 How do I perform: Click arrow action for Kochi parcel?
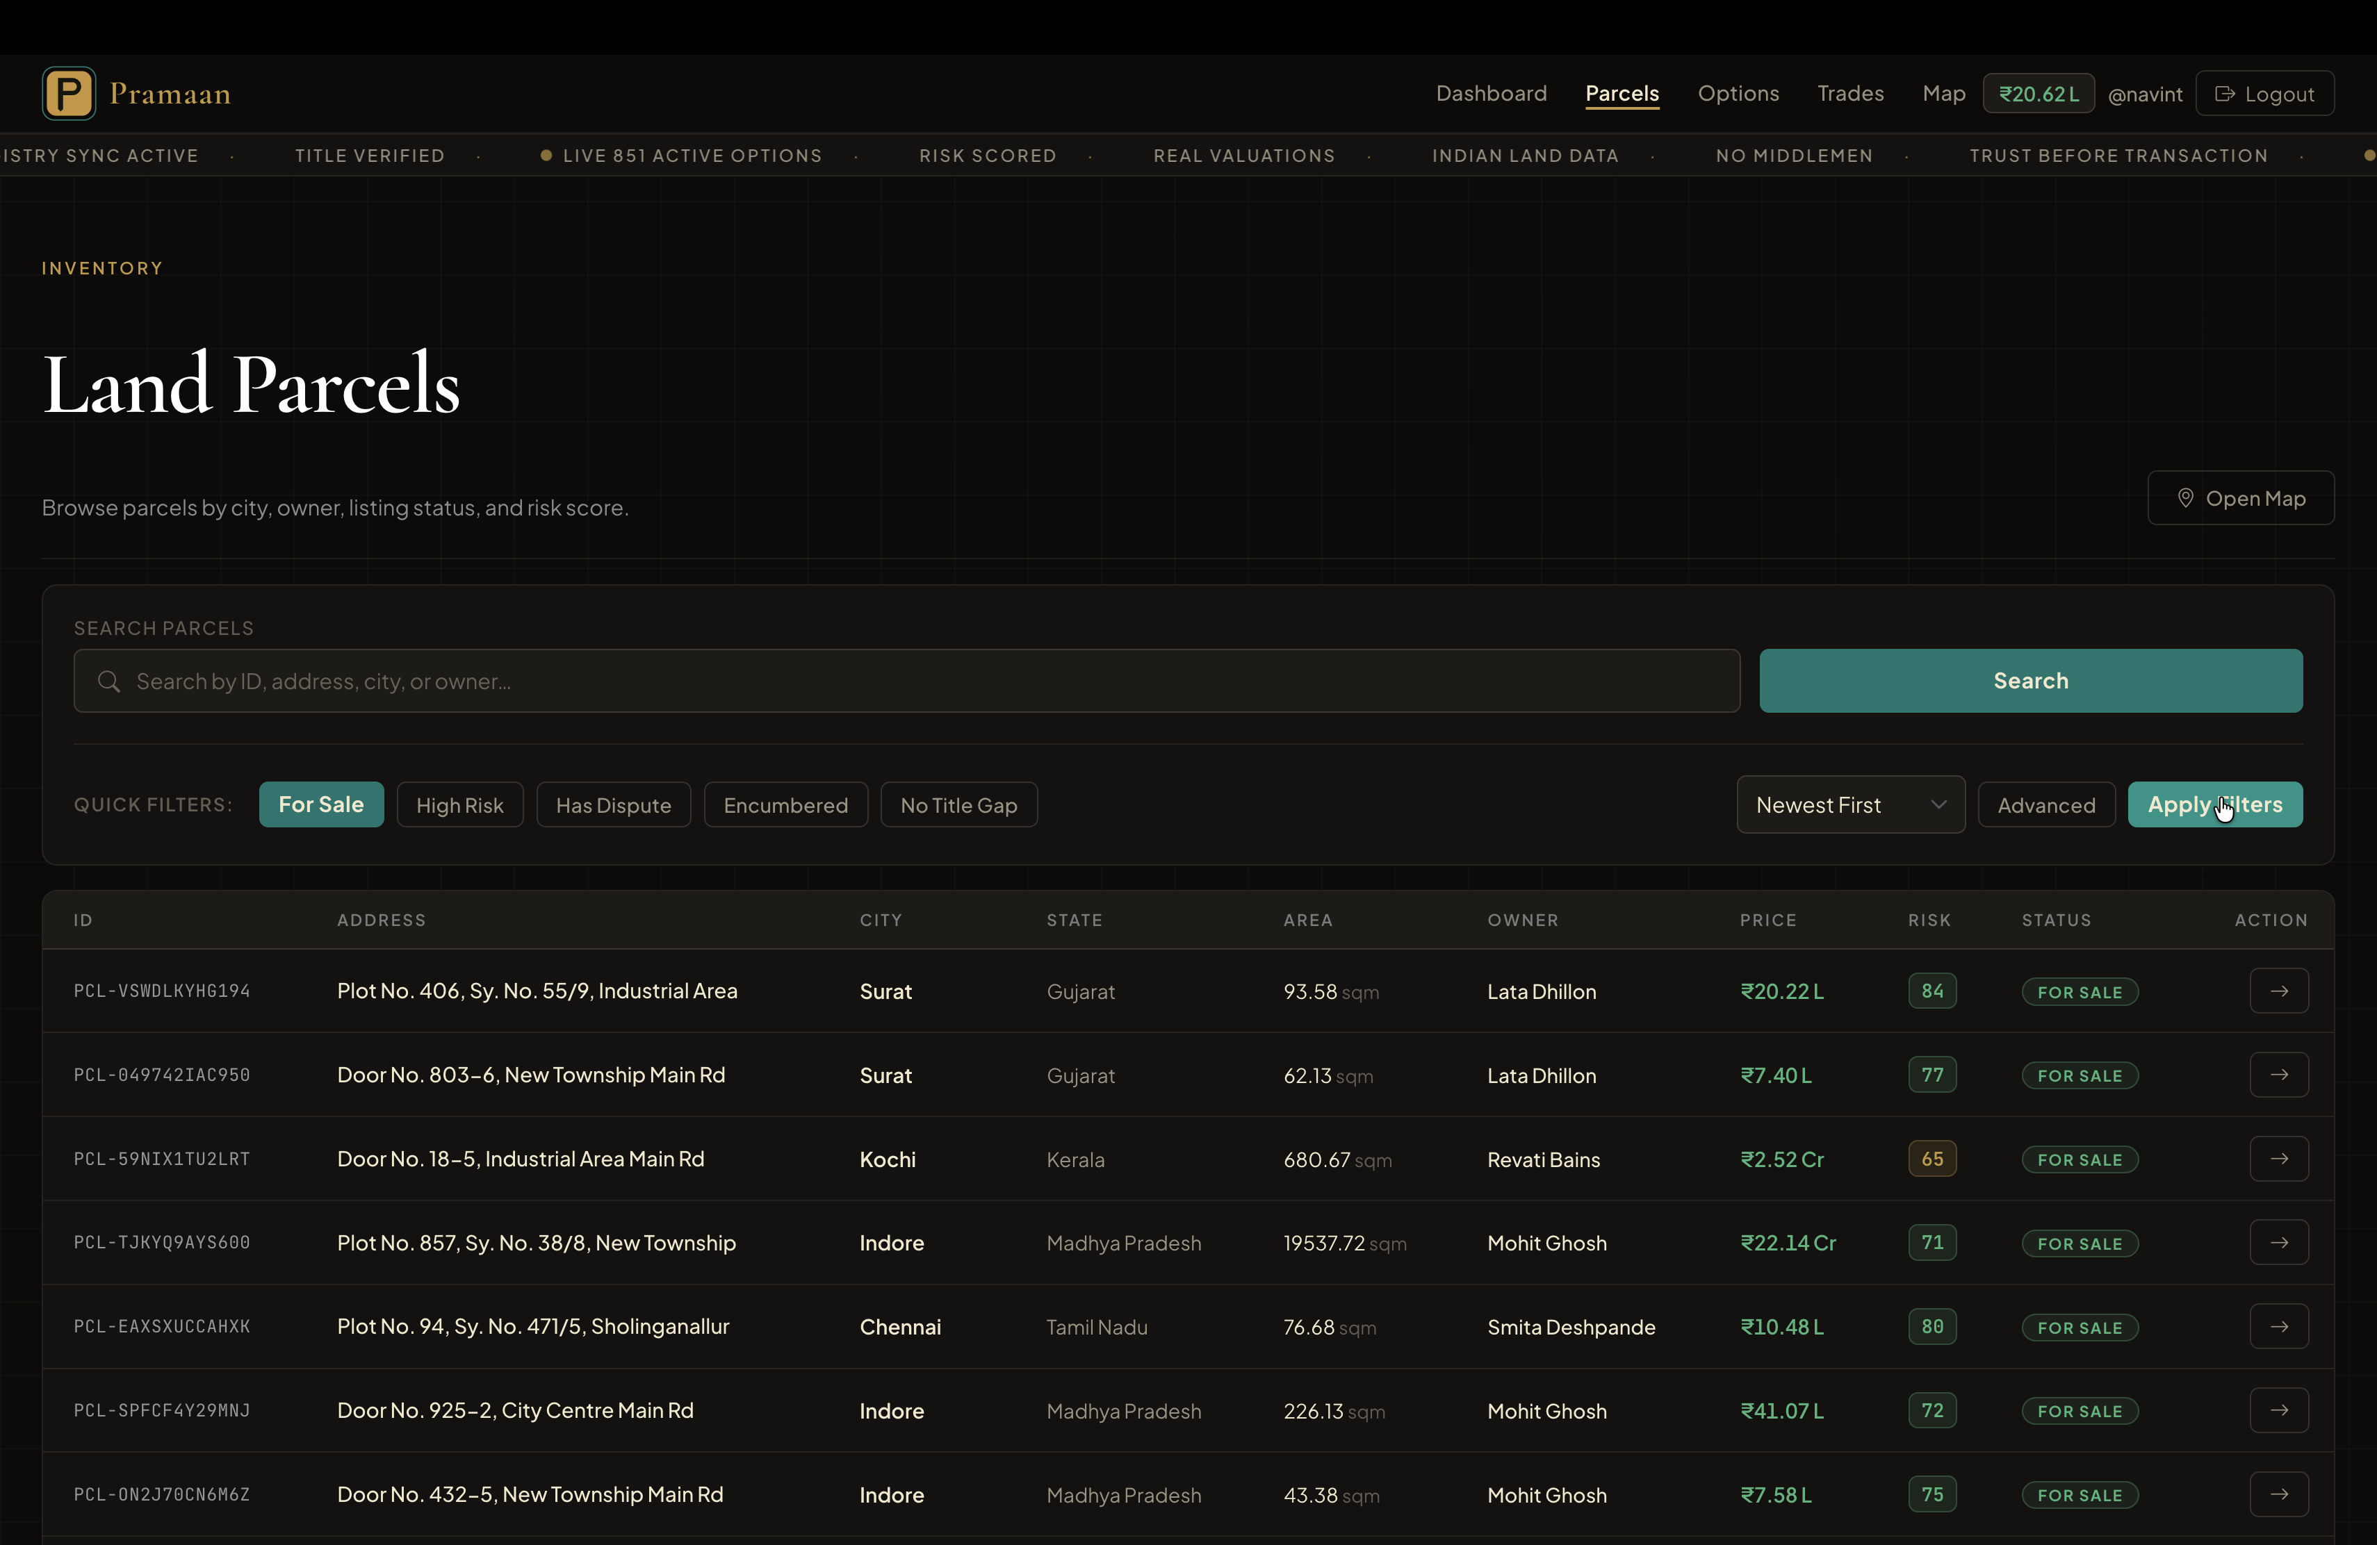[2278, 1159]
